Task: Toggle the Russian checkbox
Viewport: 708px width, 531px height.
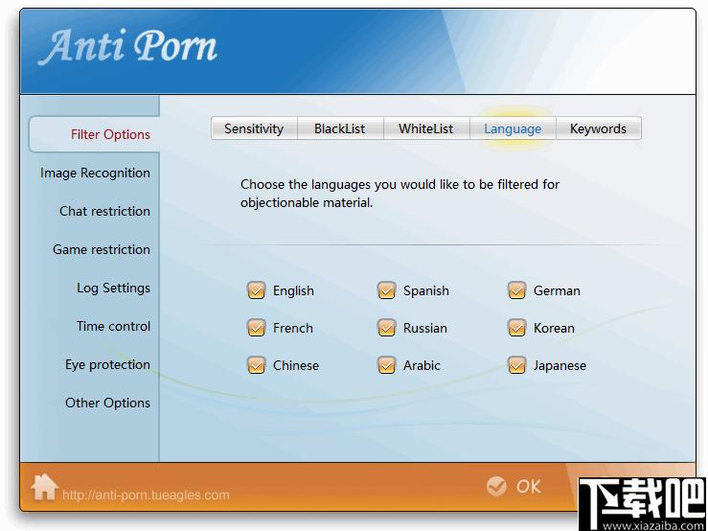Action: [x=386, y=328]
